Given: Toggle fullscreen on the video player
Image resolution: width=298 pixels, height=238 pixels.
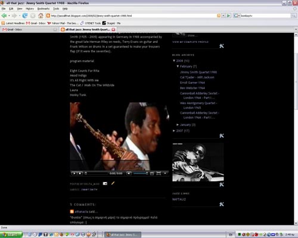Looking at the screenshot, I should tap(159, 173).
